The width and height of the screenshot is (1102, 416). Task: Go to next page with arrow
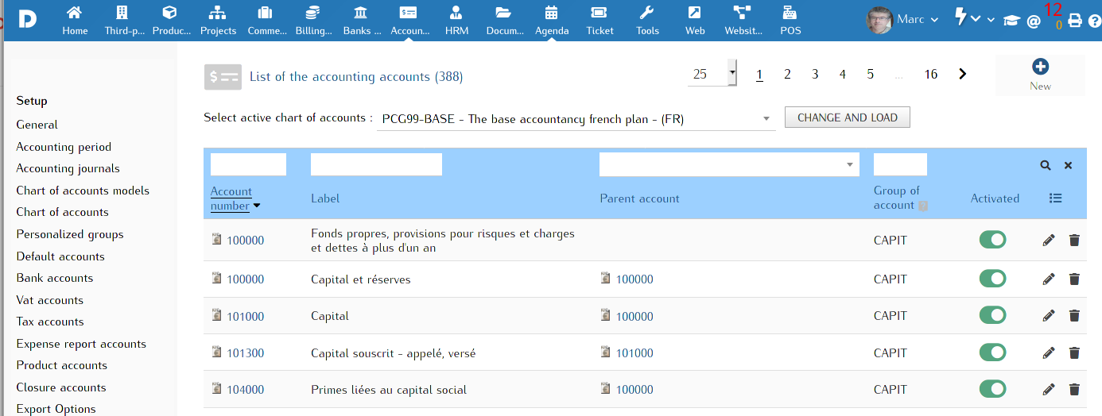point(963,74)
